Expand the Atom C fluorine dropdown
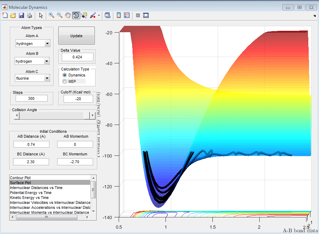The image size is (319, 234). tap(47, 78)
